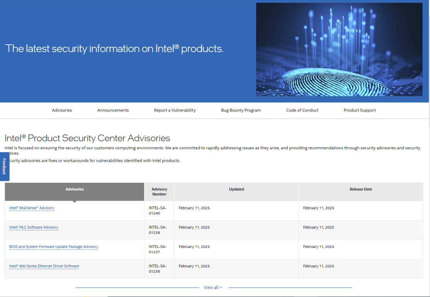This screenshot has height=297, width=430.
Task: Open the Intel RealSense Advisory link
Action: point(32,208)
